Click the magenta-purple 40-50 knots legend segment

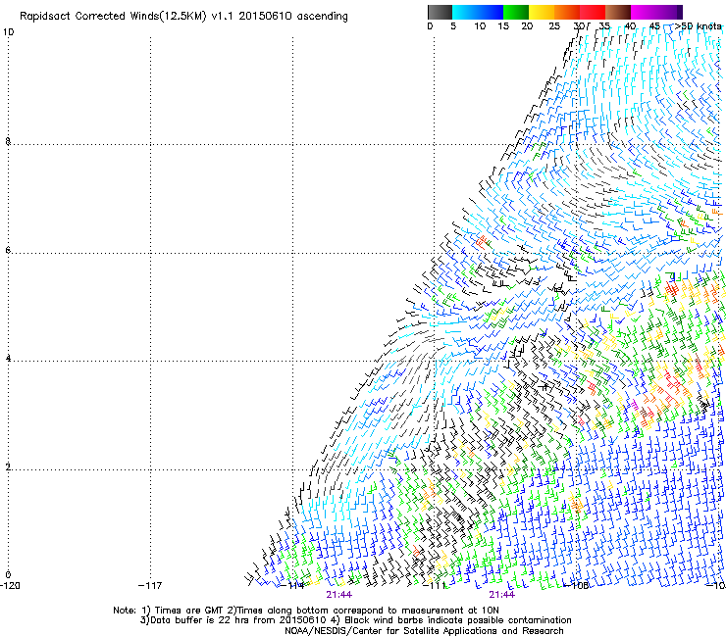click(x=656, y=12)
